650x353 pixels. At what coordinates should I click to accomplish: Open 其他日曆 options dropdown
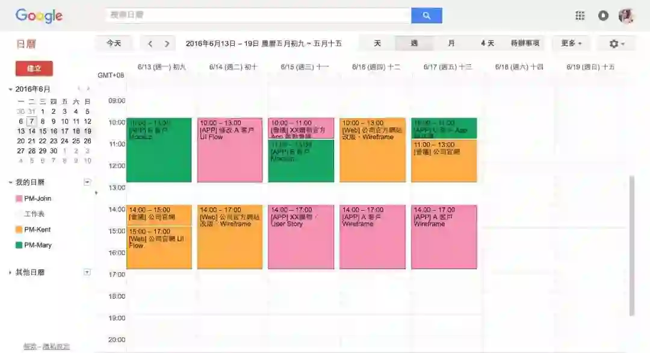tap(87, 272)
